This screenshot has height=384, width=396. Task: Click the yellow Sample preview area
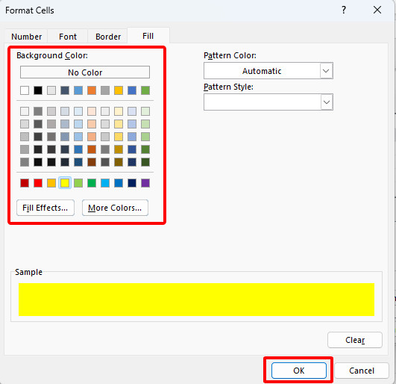click(196, 300)
